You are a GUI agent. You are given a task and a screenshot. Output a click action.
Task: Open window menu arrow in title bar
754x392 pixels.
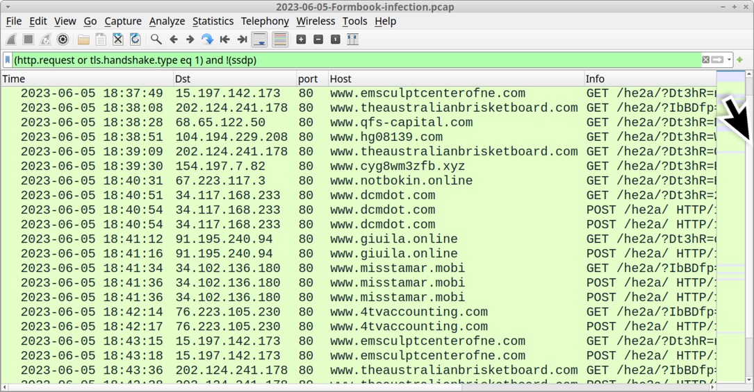click(7, 7)
